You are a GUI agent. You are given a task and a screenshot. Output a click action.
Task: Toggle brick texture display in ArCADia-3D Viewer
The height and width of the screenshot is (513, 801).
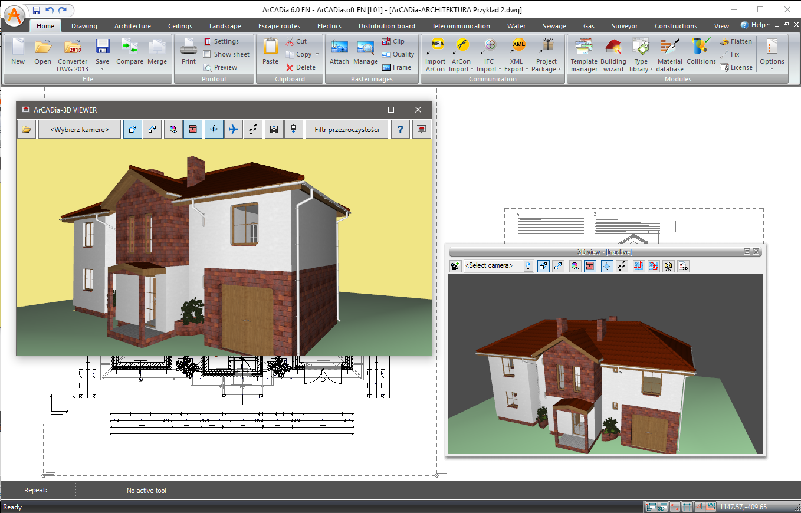pos(193,130)
